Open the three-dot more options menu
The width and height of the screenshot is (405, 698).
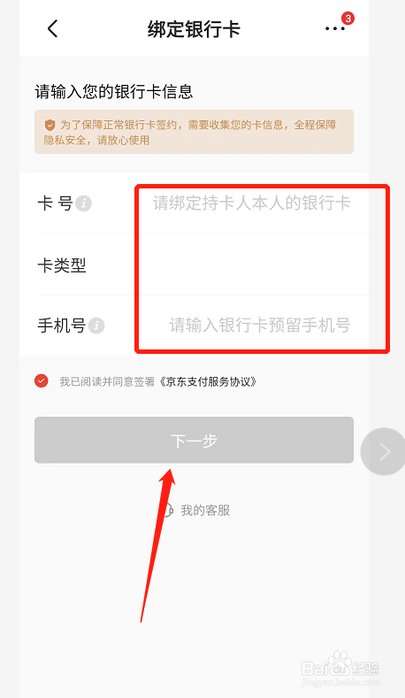[x=334, y=29]
